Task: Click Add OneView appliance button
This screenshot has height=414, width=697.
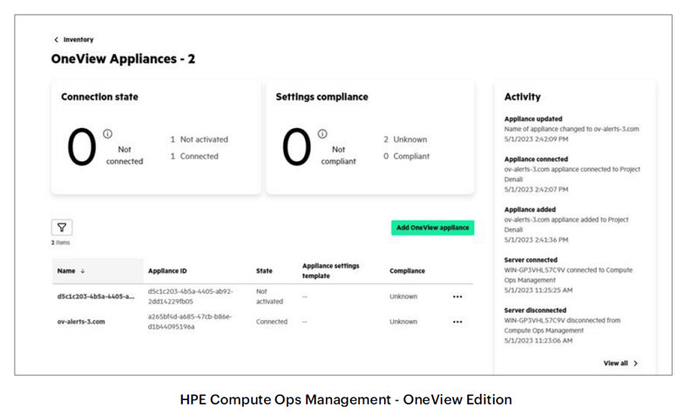Action: (432, 227)
